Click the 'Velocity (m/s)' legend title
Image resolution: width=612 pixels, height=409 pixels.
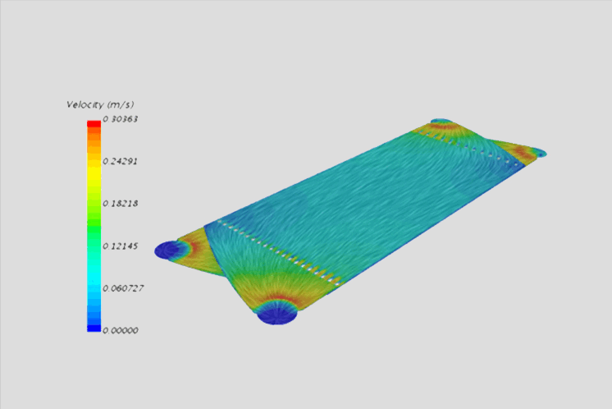tap(100, 104)
